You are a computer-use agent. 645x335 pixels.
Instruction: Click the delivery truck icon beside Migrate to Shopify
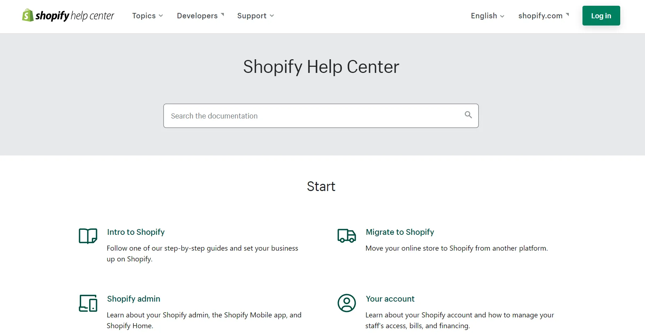point(347,236)
